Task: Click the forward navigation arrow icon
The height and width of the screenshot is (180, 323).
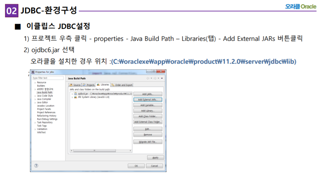Action: (x=155, y=78)
